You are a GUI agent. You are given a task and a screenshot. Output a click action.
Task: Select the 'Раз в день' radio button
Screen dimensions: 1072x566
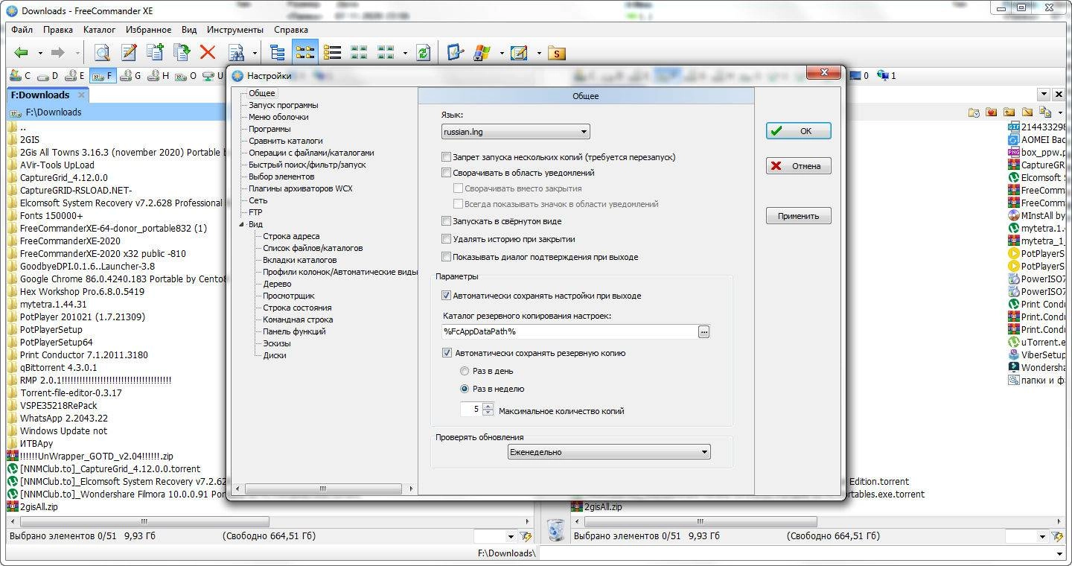(465, 371)
